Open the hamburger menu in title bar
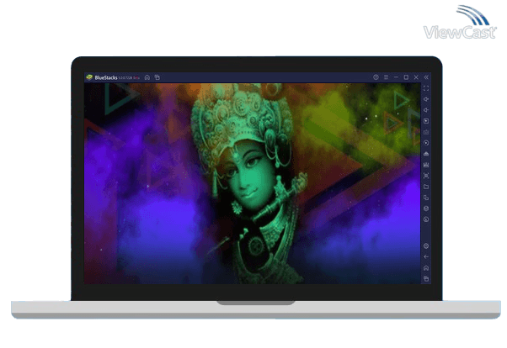The width and height of the screenshot is (507, 348). (386, 77)
